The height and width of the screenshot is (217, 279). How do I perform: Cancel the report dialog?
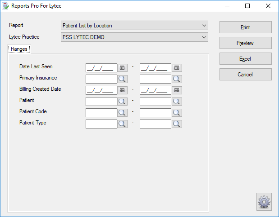(246, 75)
